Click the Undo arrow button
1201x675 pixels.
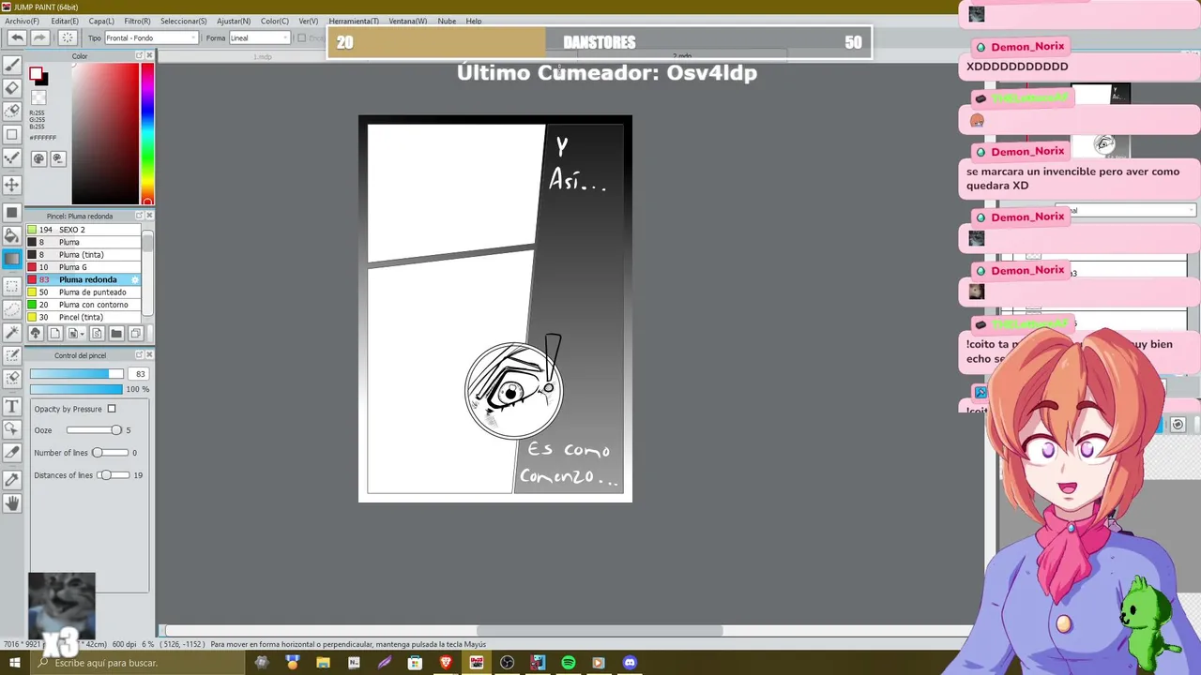click(x=17, y=37)
